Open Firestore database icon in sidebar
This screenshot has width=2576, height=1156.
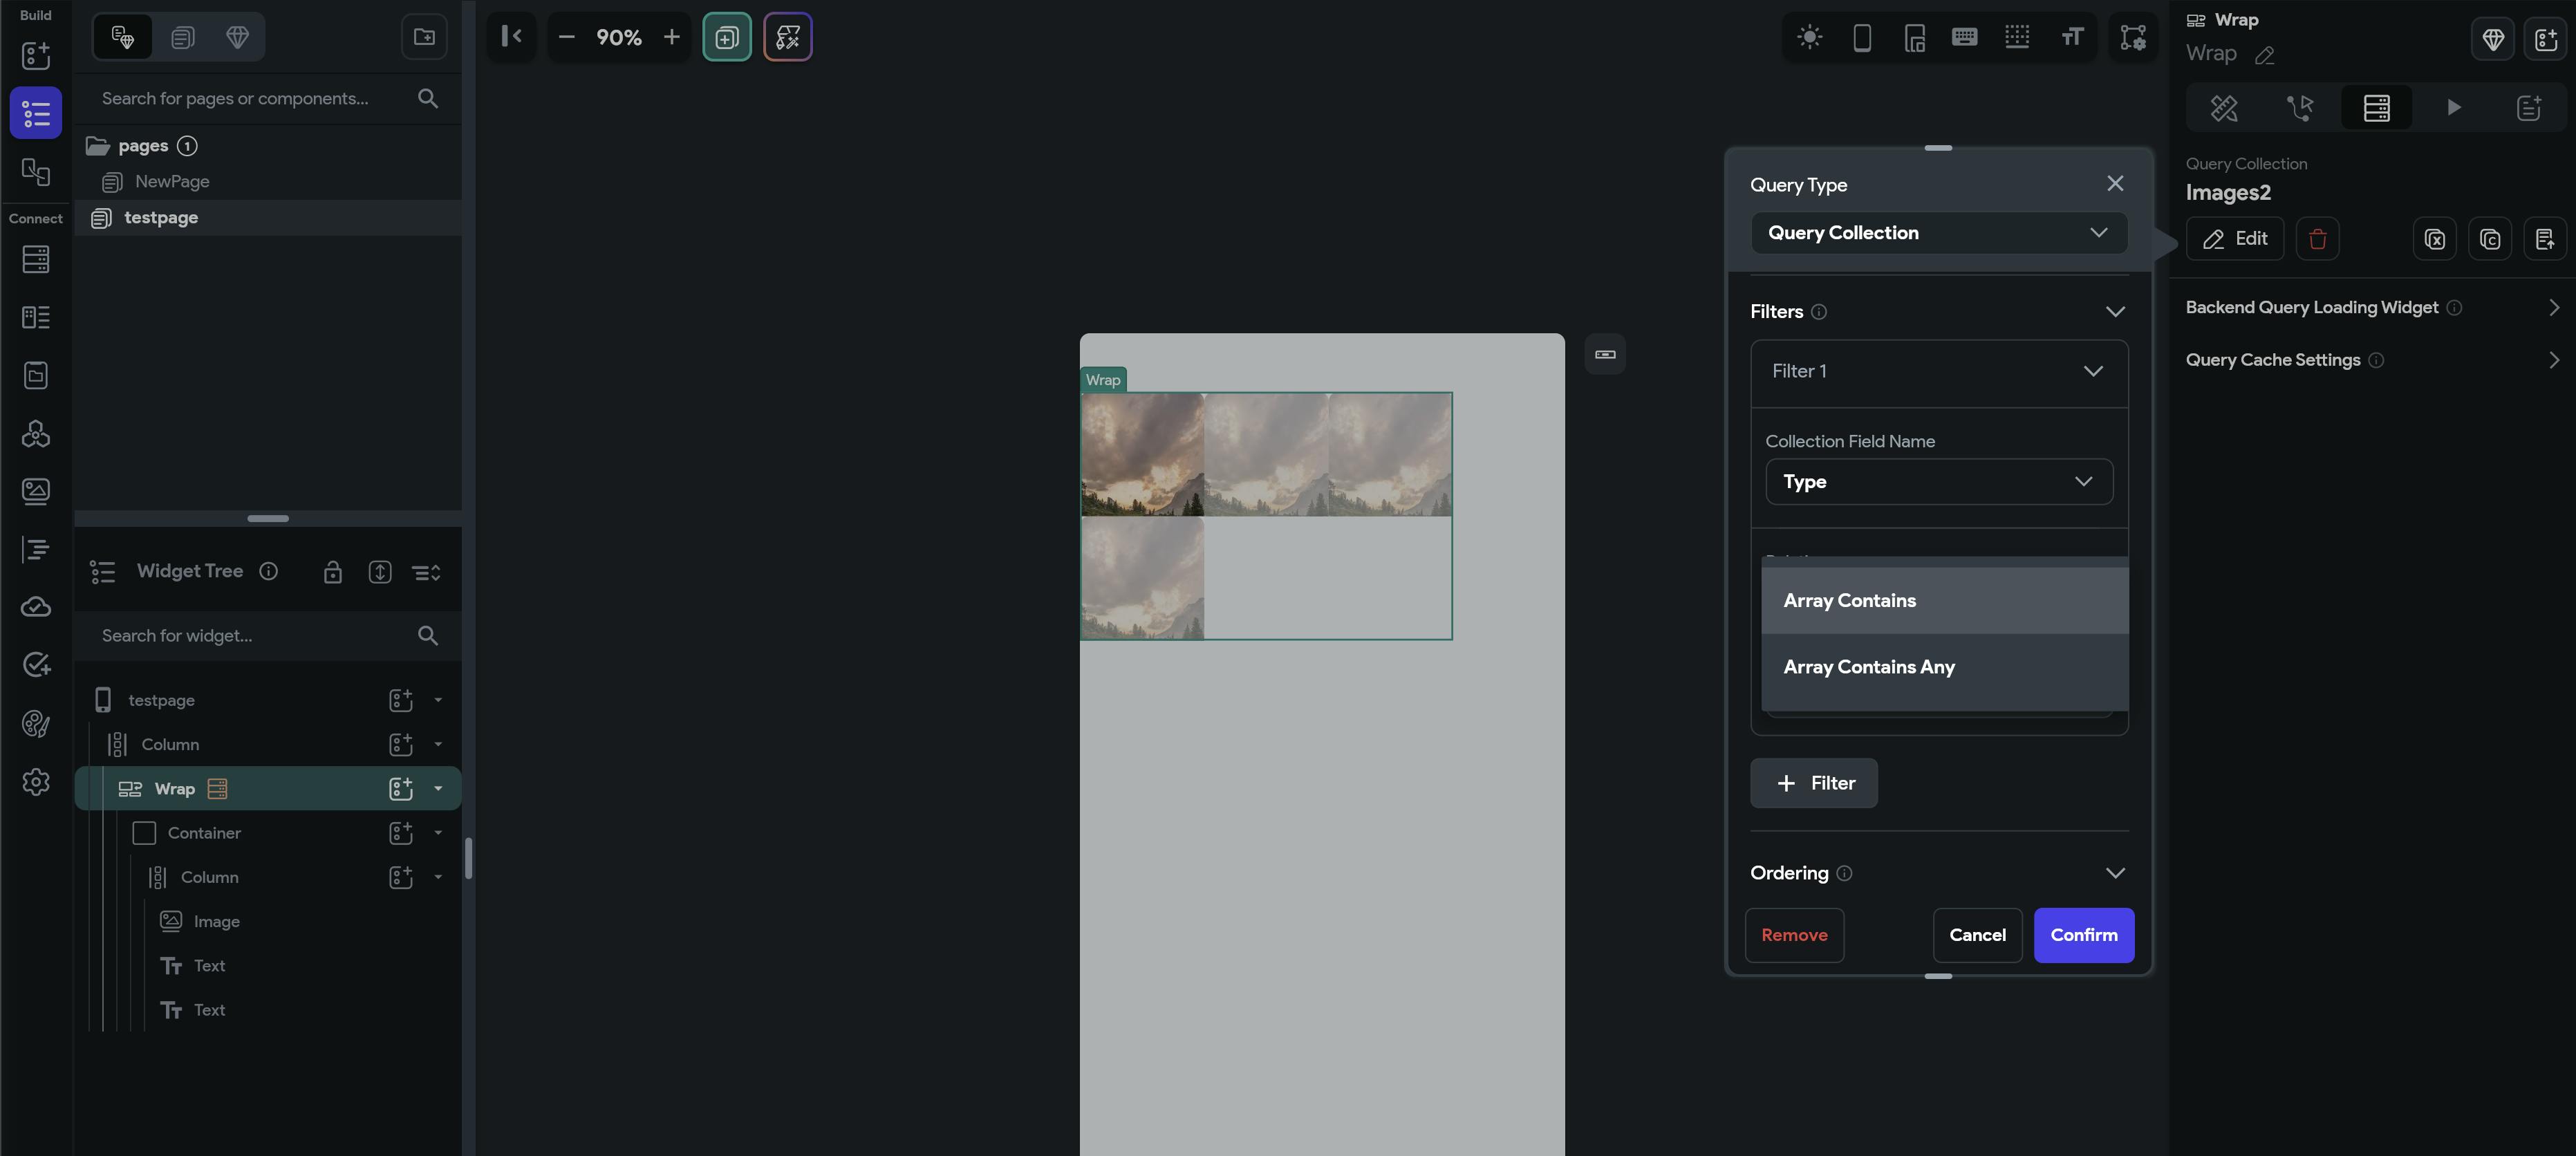coord(36,260)
